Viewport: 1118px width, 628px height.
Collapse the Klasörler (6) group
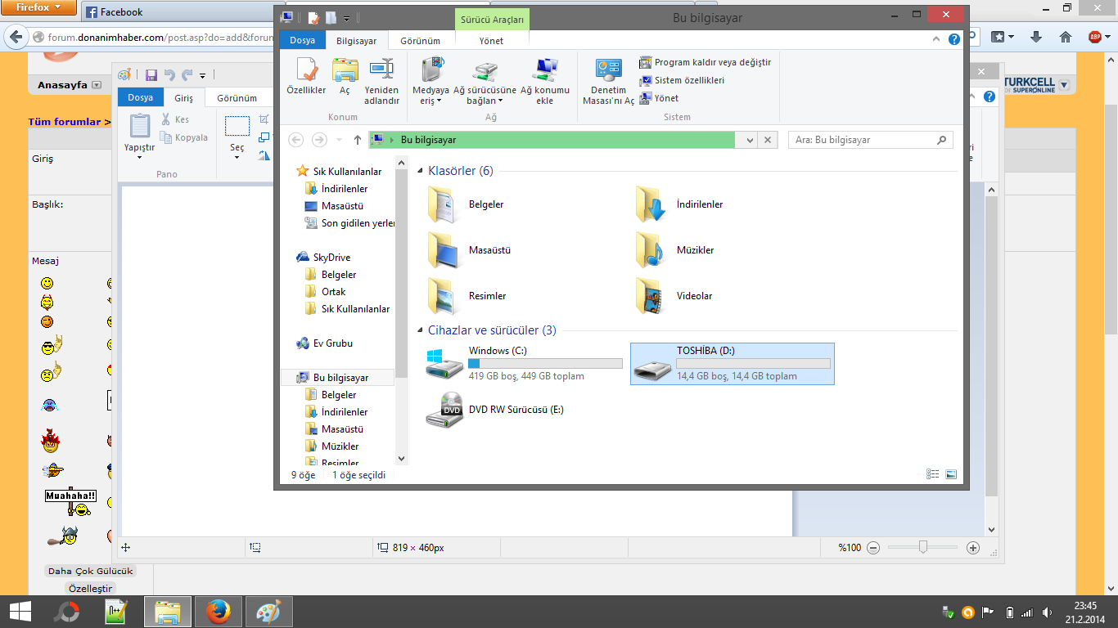pyautogui.click(x=421, y=171)
